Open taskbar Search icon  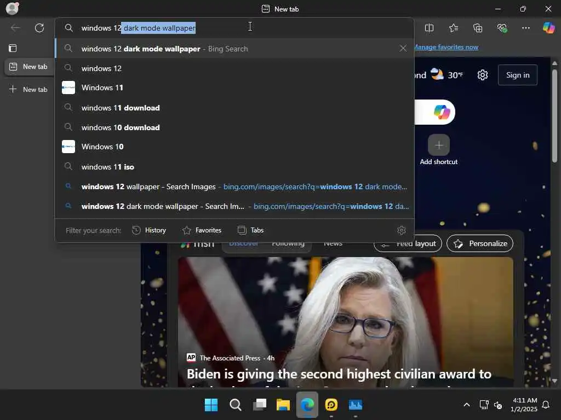pyautogui.click(x=236, y=405)
